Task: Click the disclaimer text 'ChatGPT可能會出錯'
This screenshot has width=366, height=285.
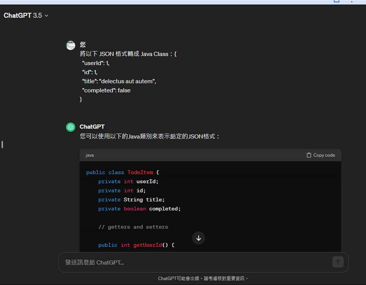Action: coord(179,279)
